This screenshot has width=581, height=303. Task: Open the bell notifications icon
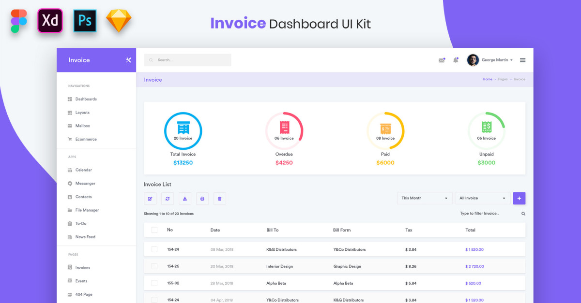[456, 60]
